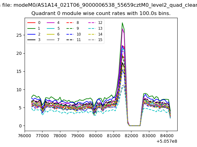Click the red line sample for module 0
This screenshot has width=197, height=147.
click(32, 23)
